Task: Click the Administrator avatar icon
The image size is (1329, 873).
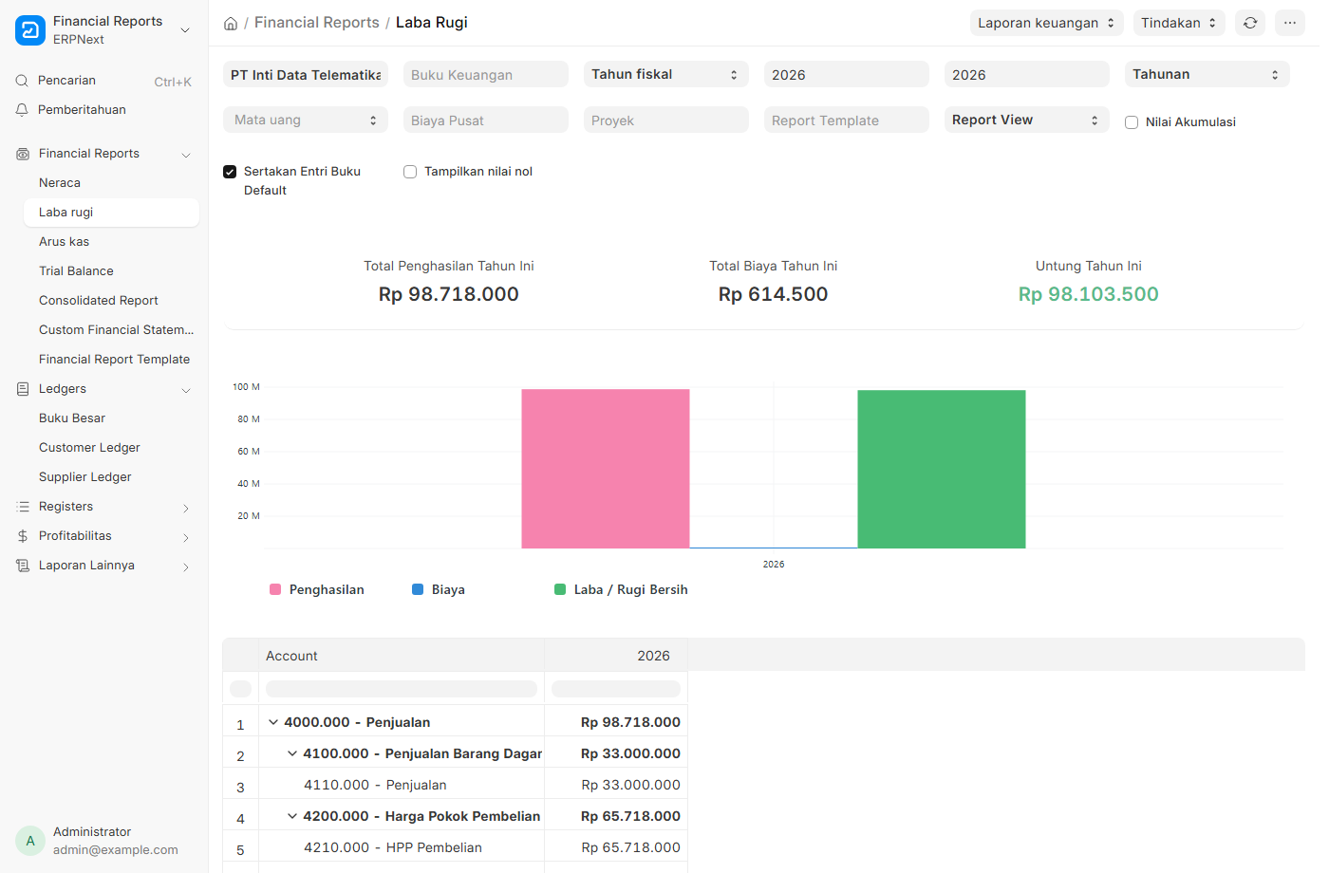Action: 30,841
